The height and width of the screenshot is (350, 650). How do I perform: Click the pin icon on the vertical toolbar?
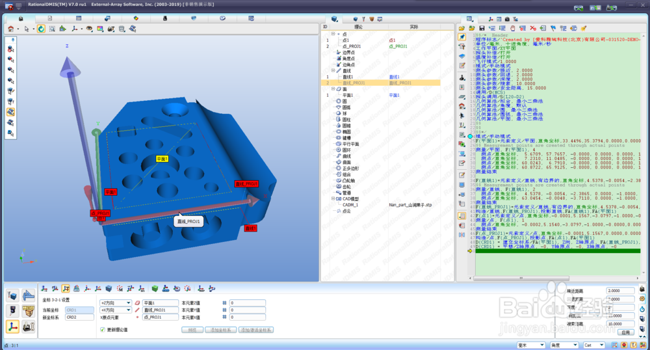pyautogui.click(x=12, y=40)
